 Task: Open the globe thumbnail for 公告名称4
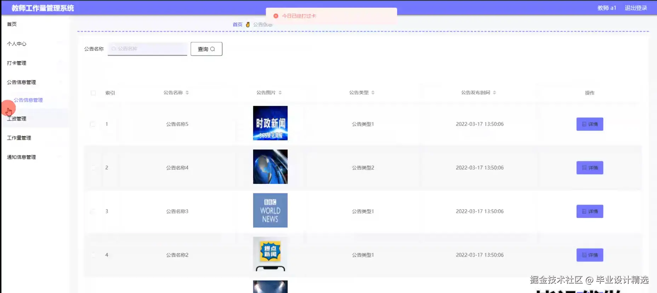pos(270,166)
